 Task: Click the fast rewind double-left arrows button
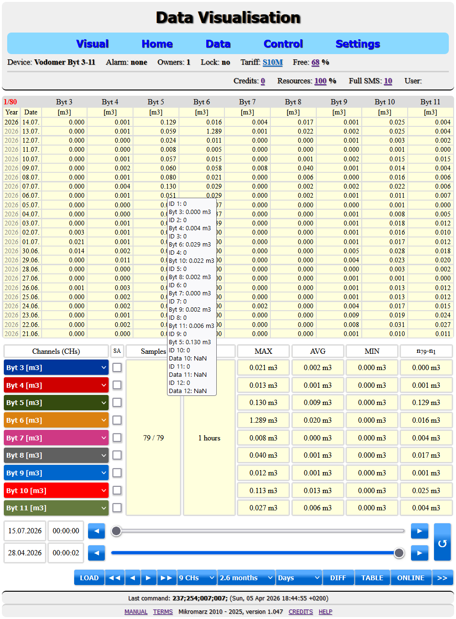pyautogui.click(x=115, y=578)
